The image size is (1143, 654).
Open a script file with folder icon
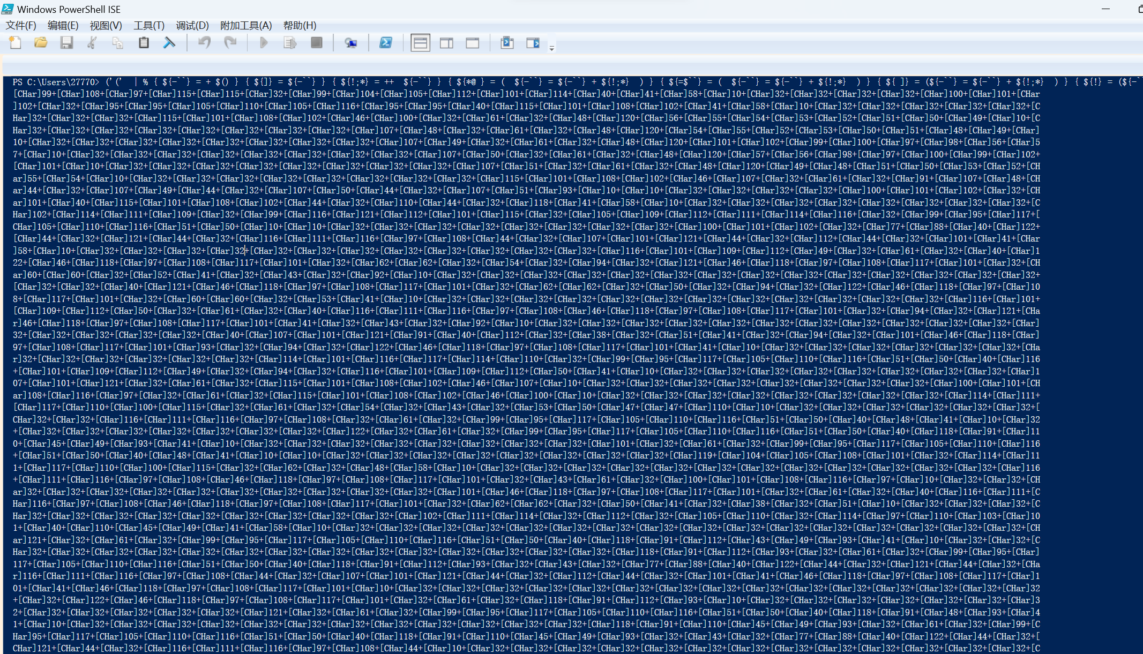[x=41, y=43]
